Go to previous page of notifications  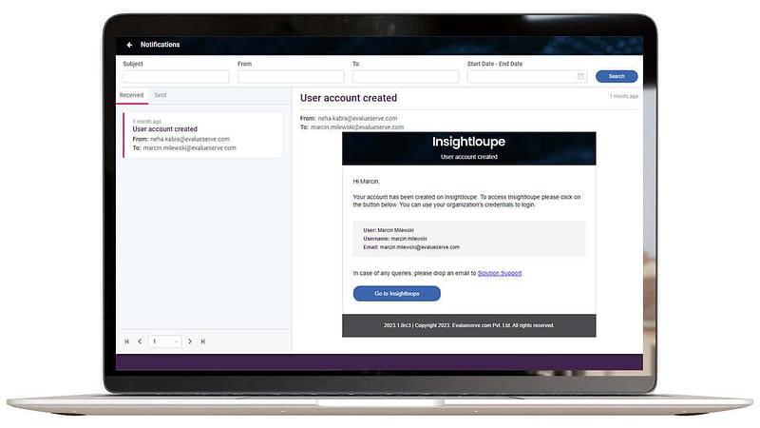(x=140, y=341)
